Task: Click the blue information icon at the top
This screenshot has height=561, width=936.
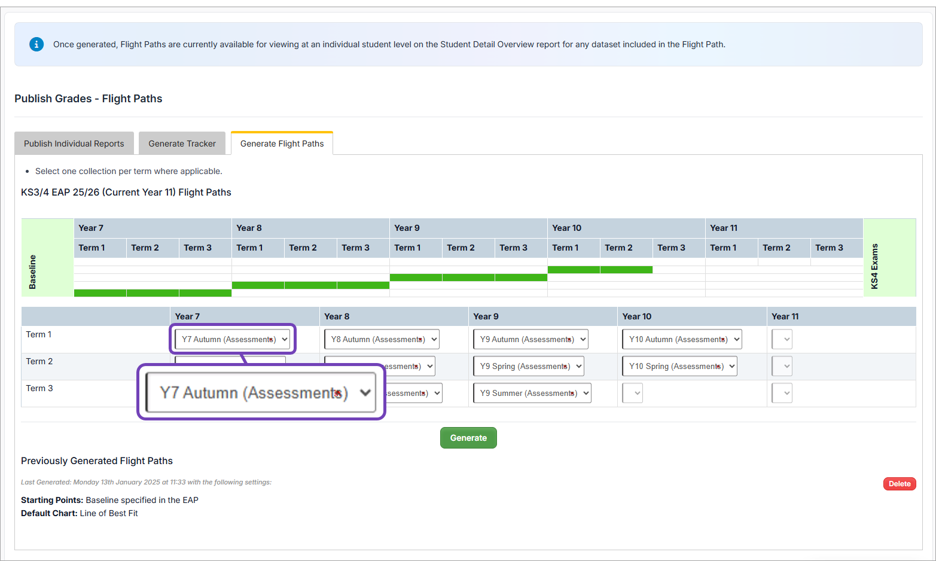Action: pyautogui.click(x=36, y=44)
